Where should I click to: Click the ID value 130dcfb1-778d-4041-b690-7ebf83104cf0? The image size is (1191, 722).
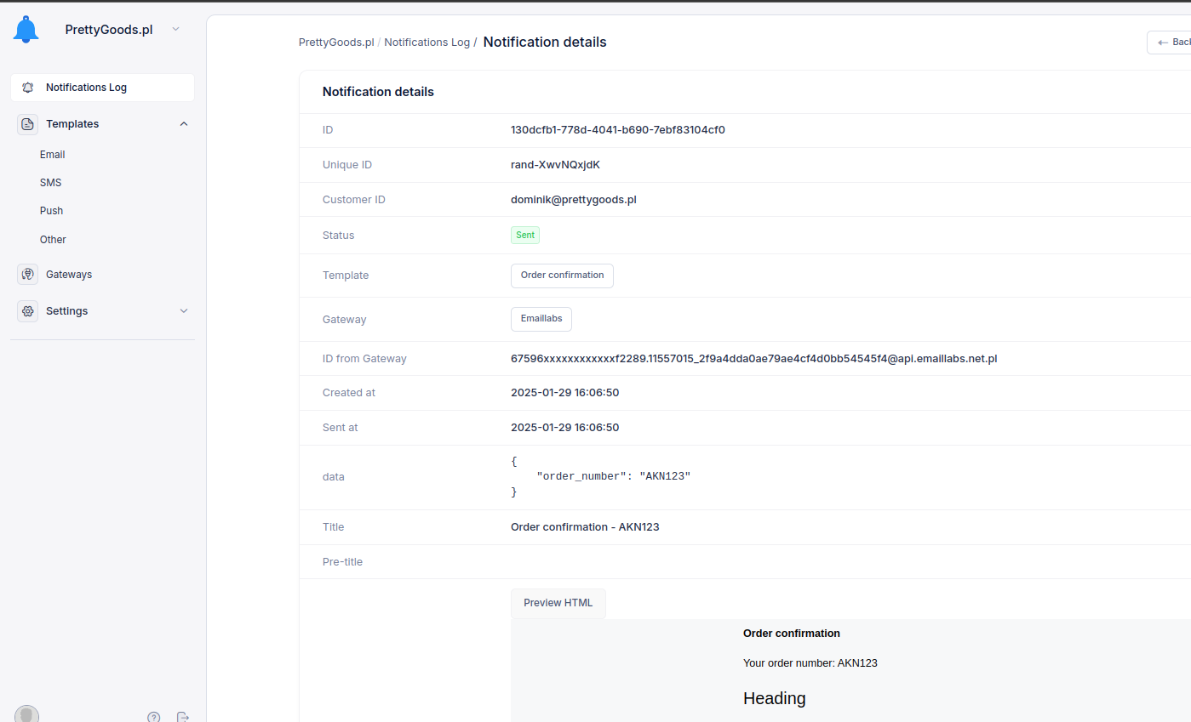pos(618,130)
